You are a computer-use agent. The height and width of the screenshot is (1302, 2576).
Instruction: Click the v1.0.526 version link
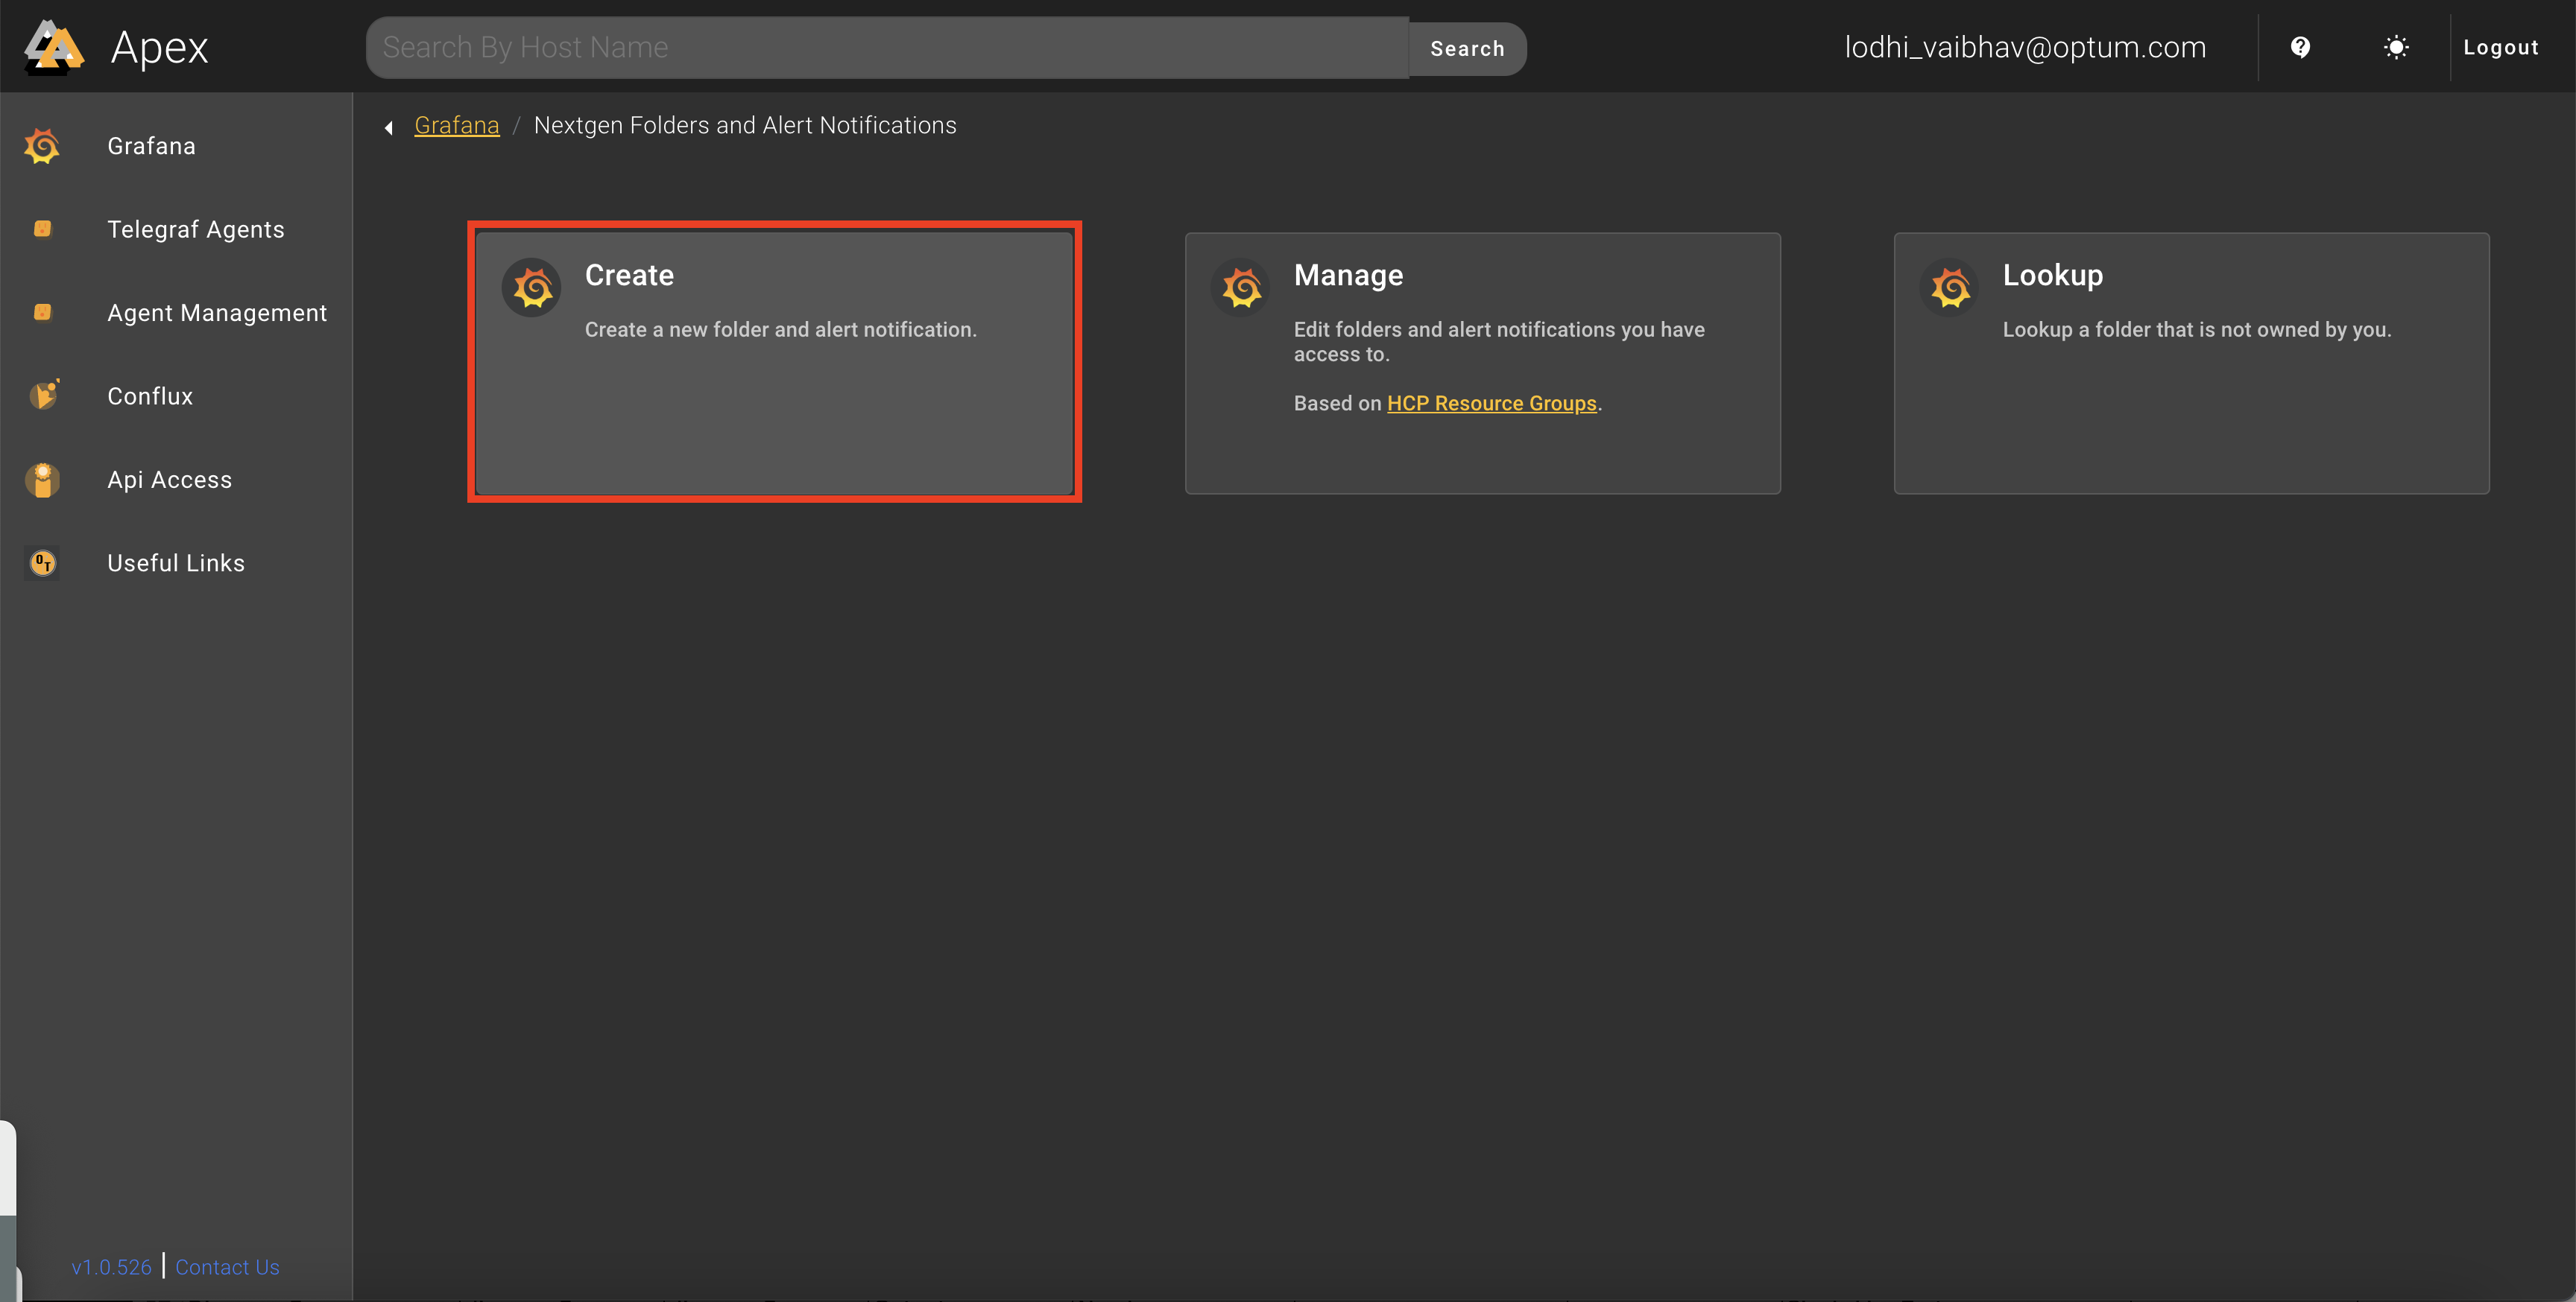tap(111, 1266)
